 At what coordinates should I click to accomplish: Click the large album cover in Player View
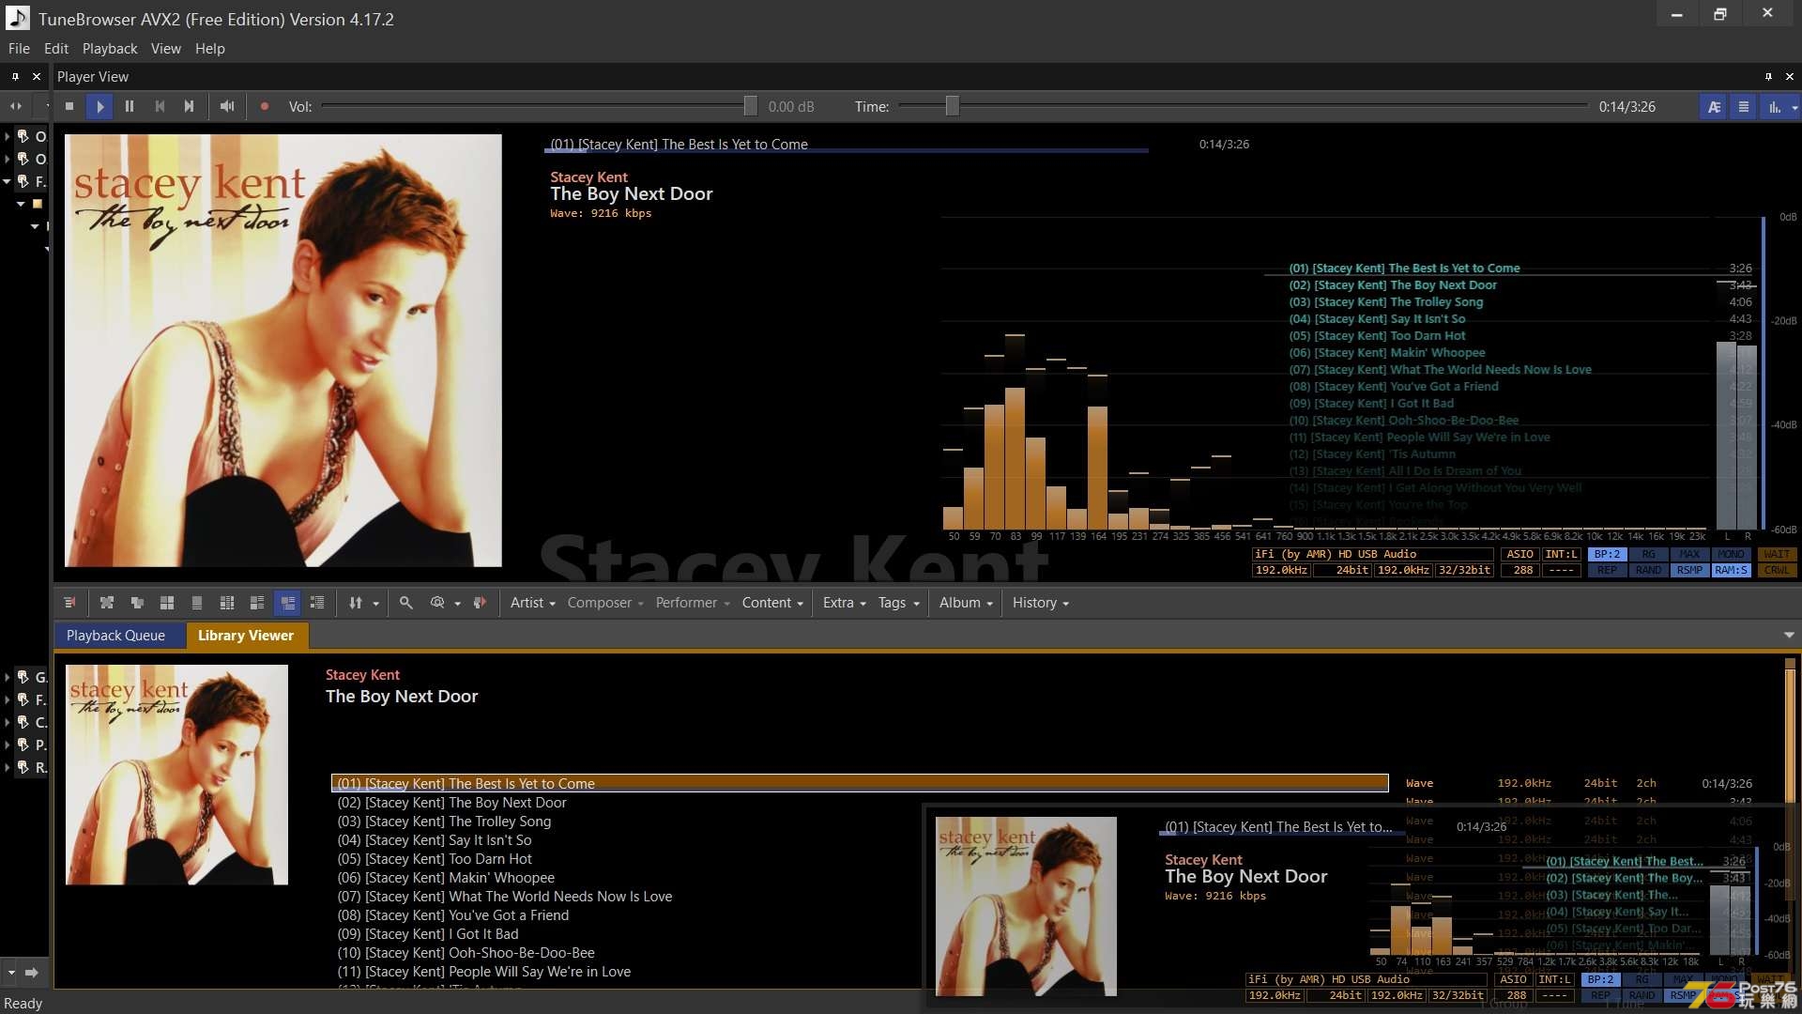[x=283, y=350]
